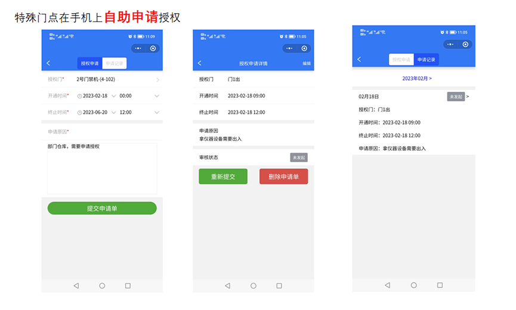
Task: Tap back arrow on the left 授权申请 form screen
Action: [48, 63]
